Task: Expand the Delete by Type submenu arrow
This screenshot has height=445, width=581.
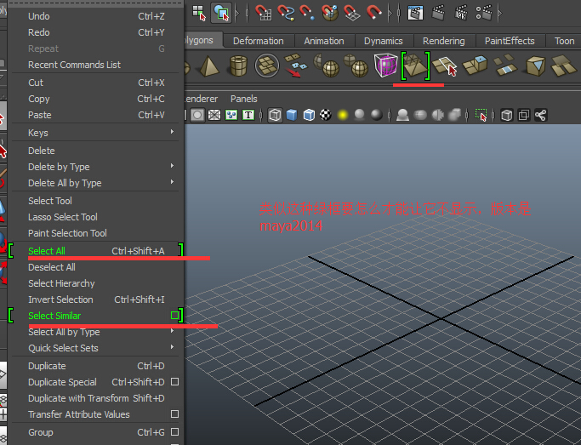Action: tap(172, 166)
